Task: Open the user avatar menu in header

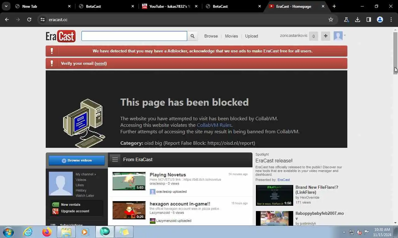Action: pyautogui.click(x=340, y=36)
